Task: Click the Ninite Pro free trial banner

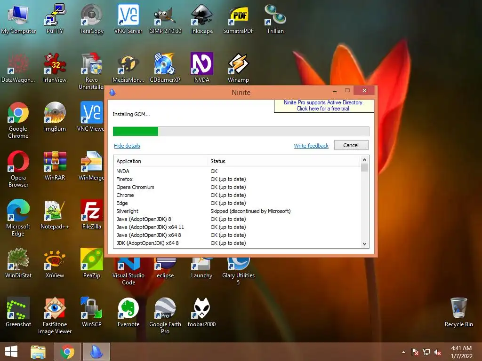Action: tap(324, 106)
